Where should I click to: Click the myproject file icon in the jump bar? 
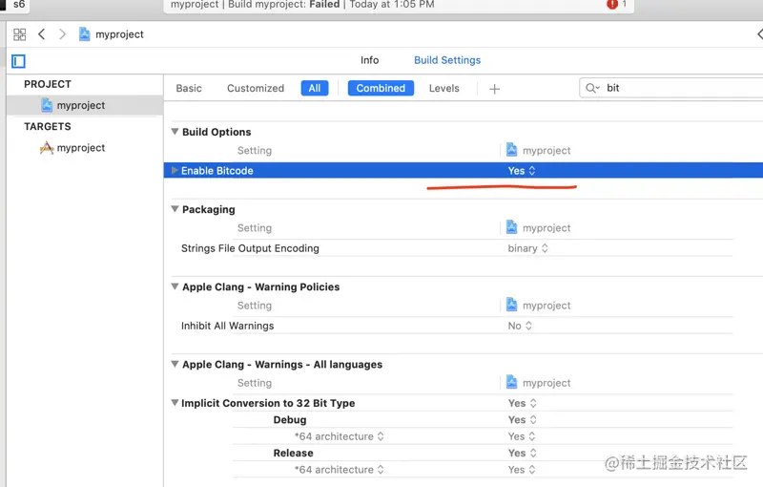(84, 34)
